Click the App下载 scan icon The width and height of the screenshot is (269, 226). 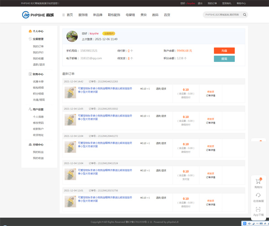pos(258,209)
